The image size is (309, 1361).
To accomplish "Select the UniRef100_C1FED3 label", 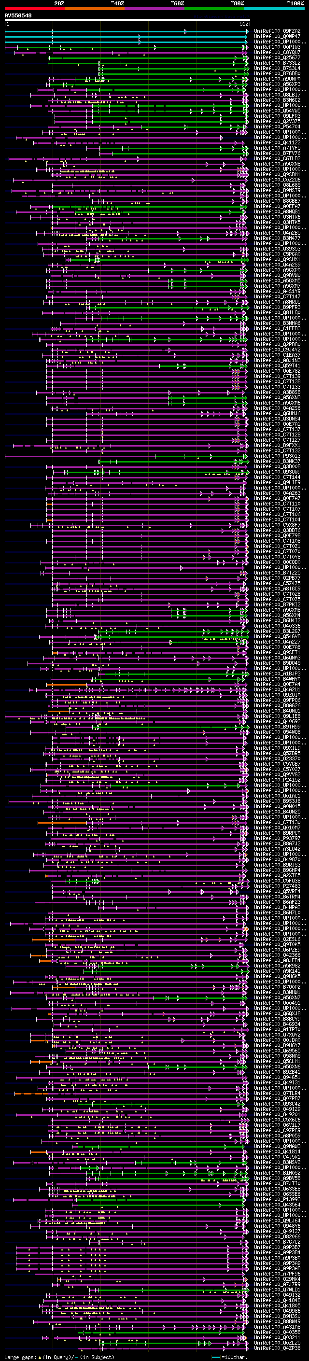I will (277, 329).
